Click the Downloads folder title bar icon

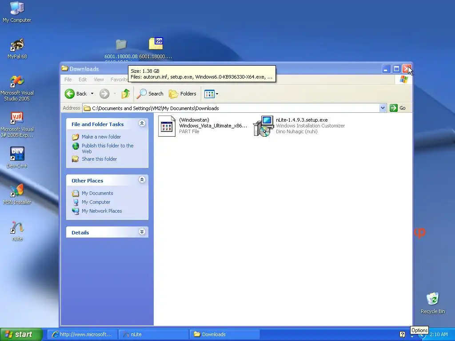pos(65,68)
